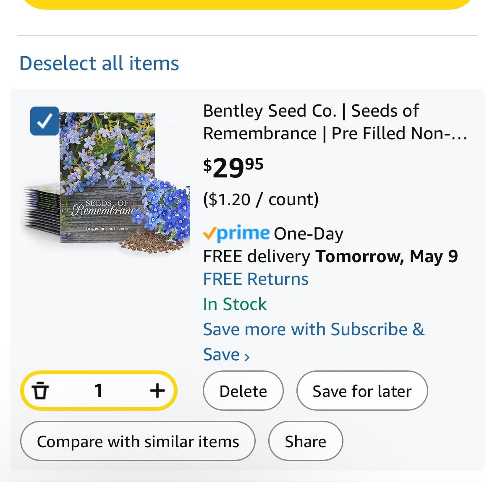
Task: Tap the $1.20 per count text
Action: tap(261, 199)
